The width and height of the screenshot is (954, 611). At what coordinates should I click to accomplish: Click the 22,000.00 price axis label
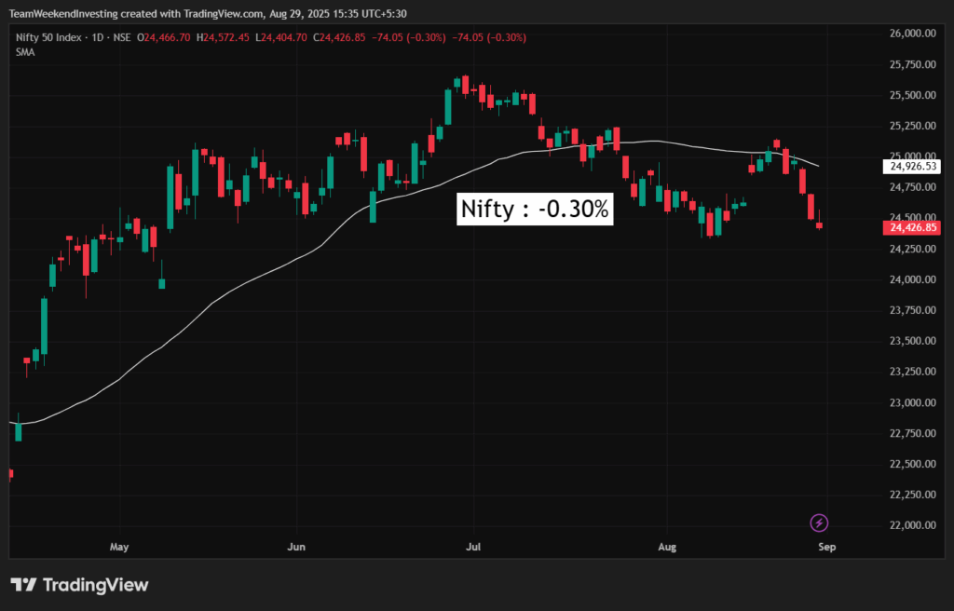(x=913, y=525)
